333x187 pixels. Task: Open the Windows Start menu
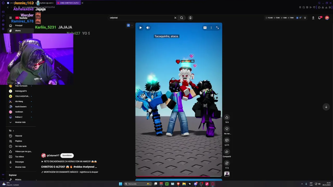[120, 184]
